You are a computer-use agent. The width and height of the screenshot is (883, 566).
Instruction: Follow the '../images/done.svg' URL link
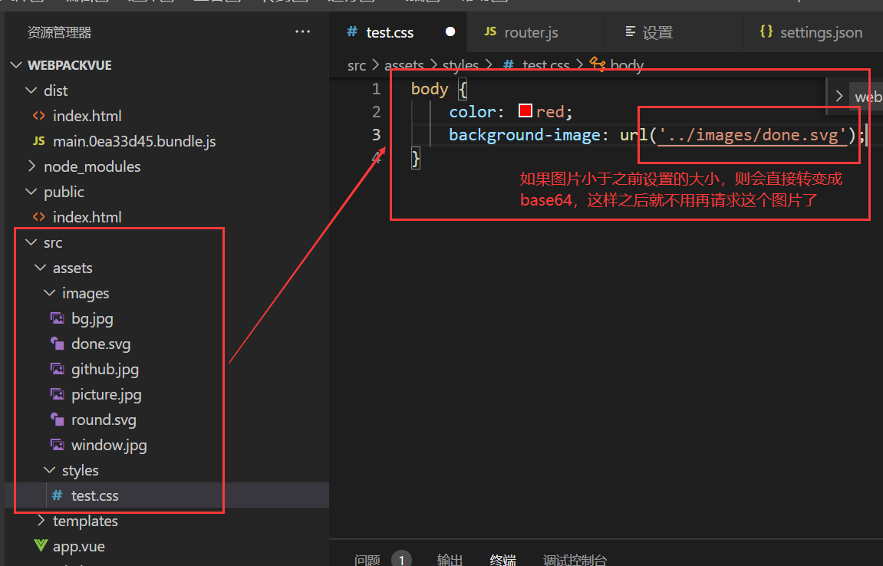click(753, 135)
